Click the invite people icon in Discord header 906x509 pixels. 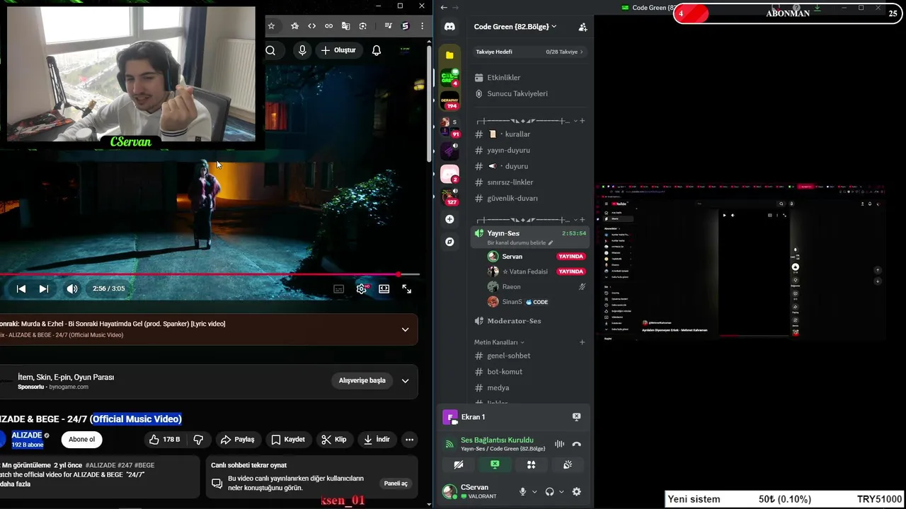coord(583,27)
